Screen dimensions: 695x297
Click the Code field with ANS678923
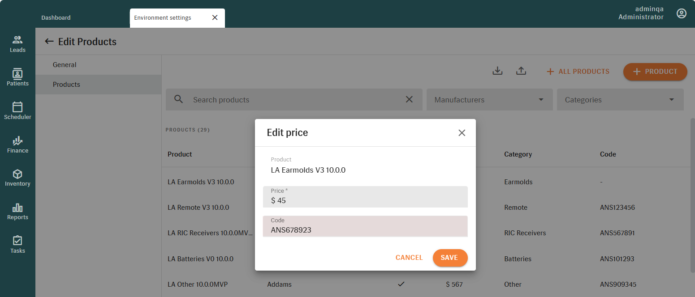click(365, 230)
